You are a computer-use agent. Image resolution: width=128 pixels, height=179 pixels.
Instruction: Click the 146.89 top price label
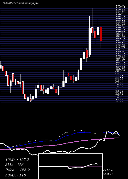pyautogui.click(x=120, y=6)
